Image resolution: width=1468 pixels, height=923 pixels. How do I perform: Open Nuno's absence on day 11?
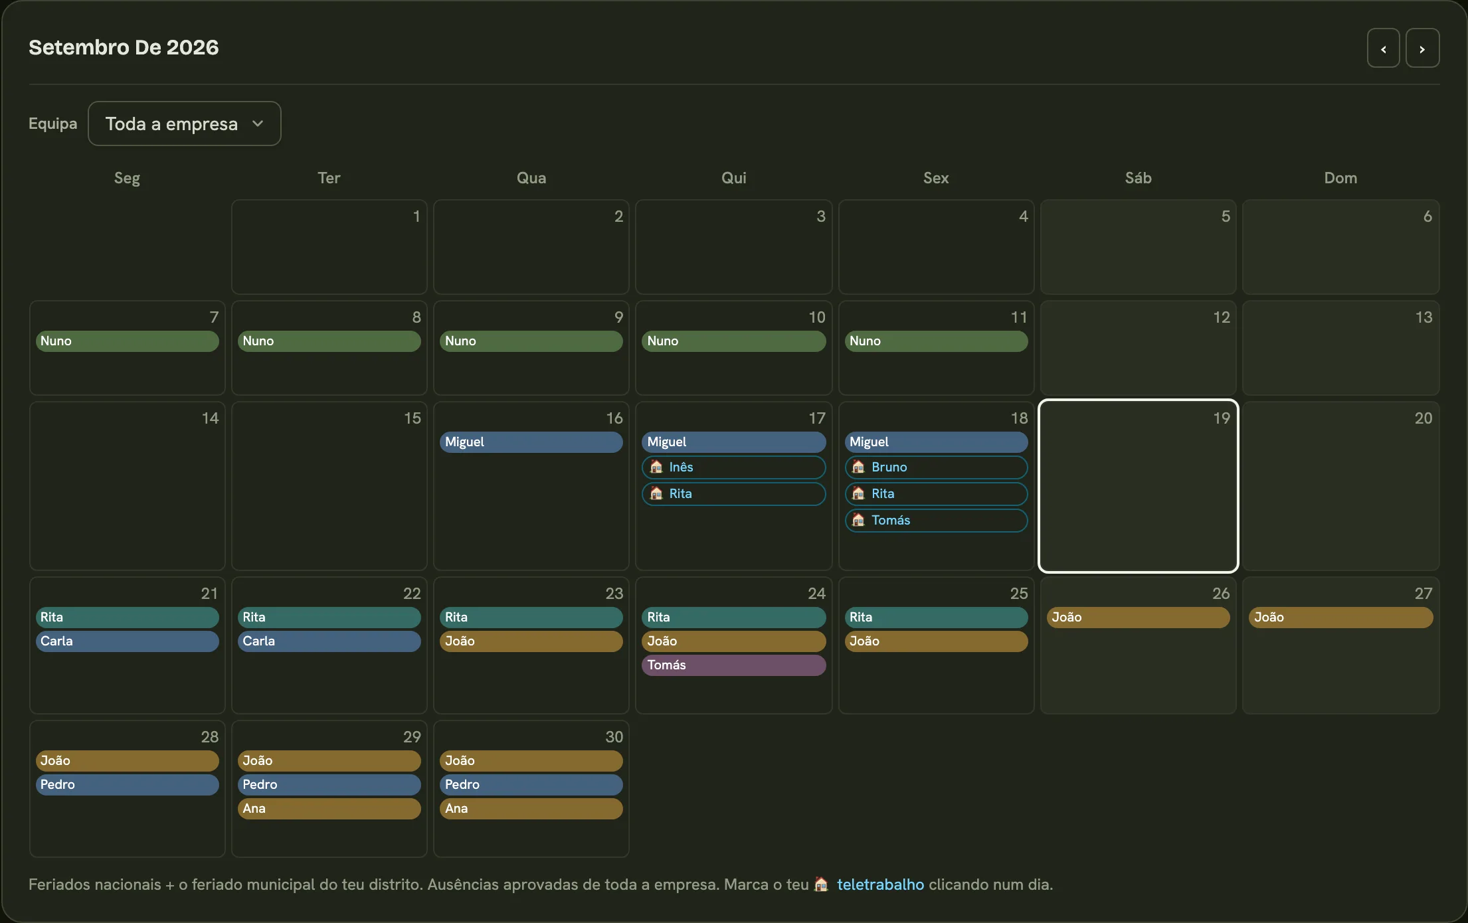(936, 341)
